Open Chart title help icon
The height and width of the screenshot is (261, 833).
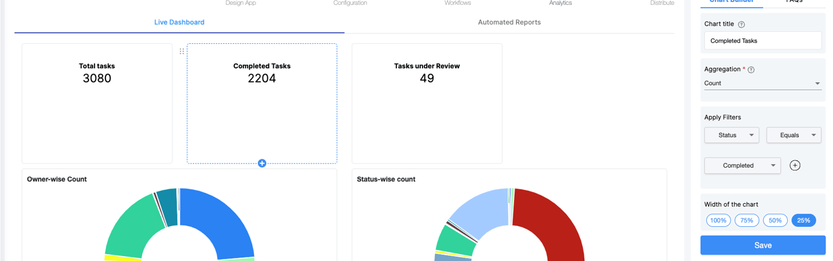point(742,24)
